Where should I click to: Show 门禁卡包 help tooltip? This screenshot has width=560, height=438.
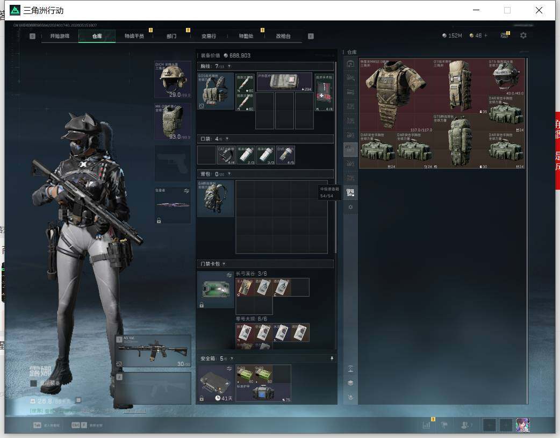tap(224, 264)
